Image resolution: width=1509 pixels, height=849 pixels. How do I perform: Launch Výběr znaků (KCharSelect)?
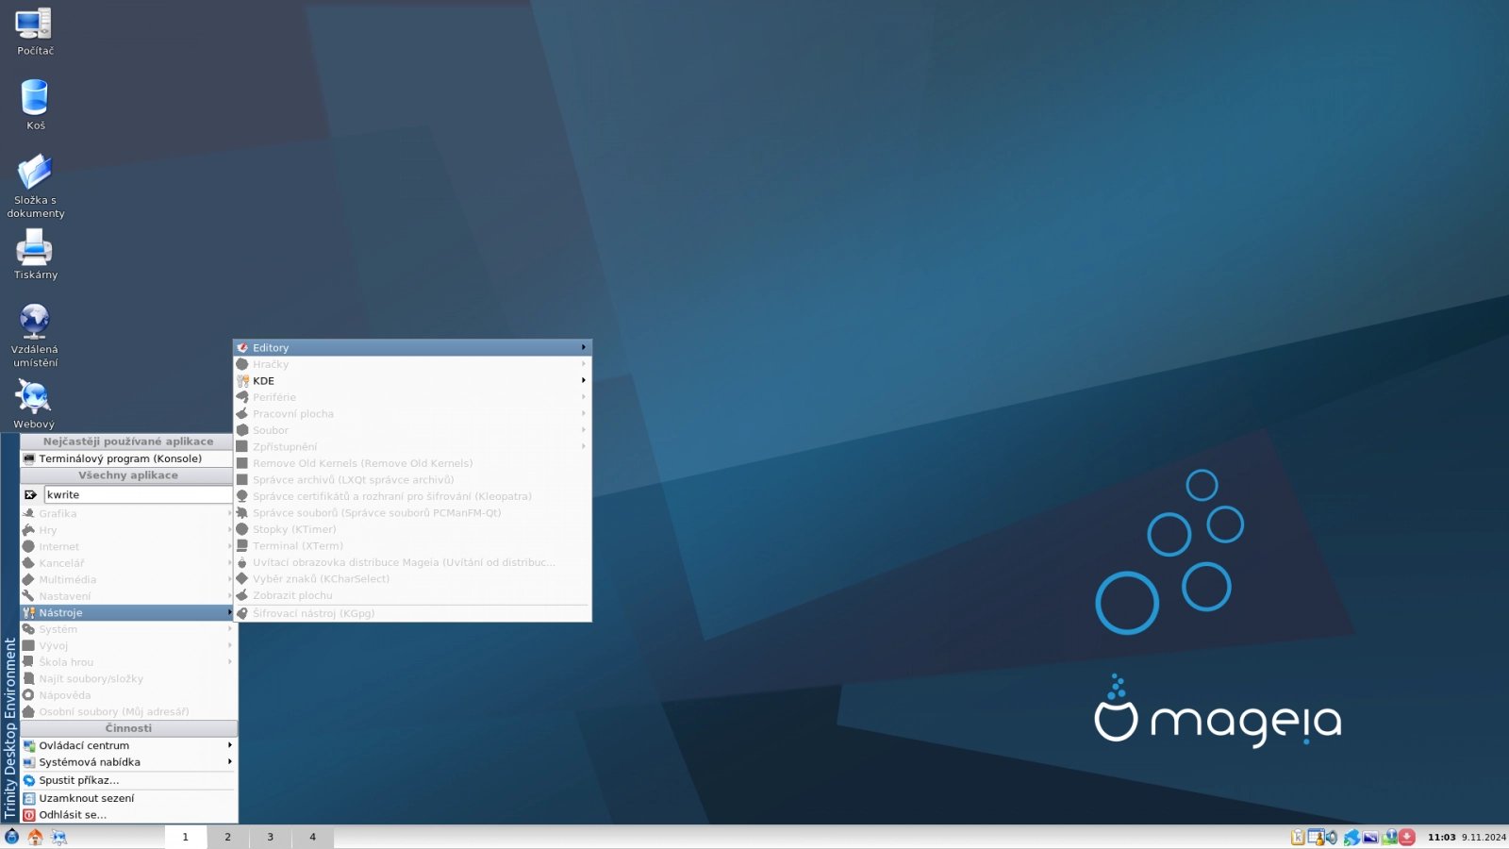pos(412,578)
